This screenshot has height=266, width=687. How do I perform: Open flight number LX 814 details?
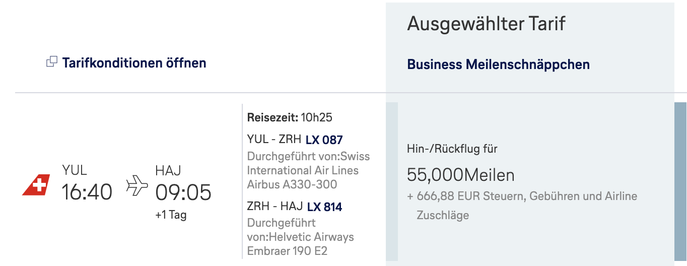click(x=324, y=207)
